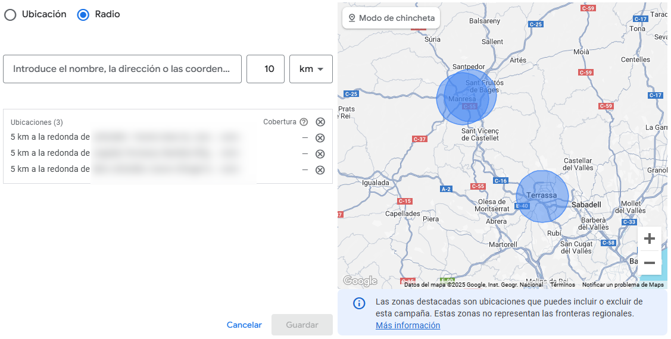Screen dimensions: 671x339
Task: Open the Más información link
Action: click(x=408, y=325)
